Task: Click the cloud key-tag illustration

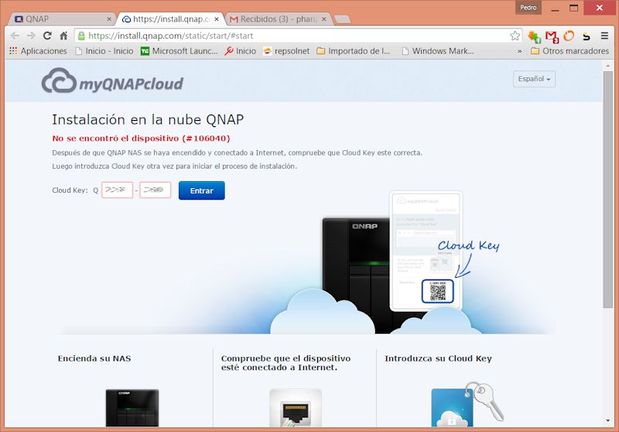Action: pos(468,404)
